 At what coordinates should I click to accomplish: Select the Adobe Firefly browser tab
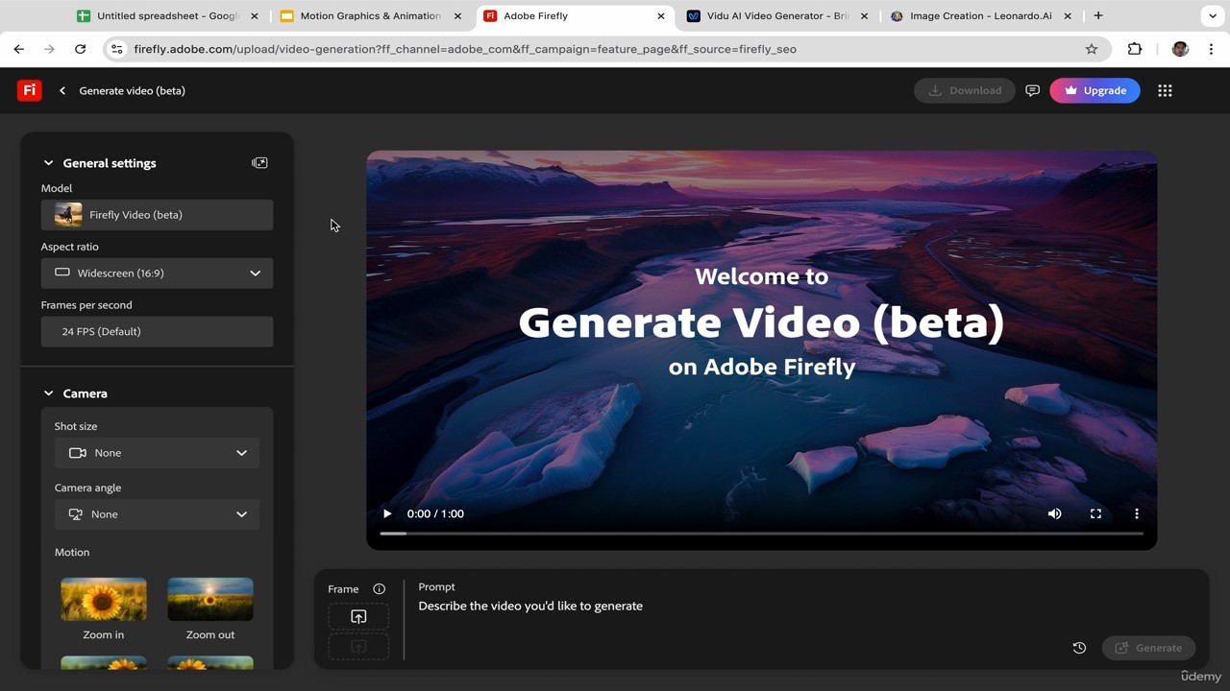tap(575, 16)
